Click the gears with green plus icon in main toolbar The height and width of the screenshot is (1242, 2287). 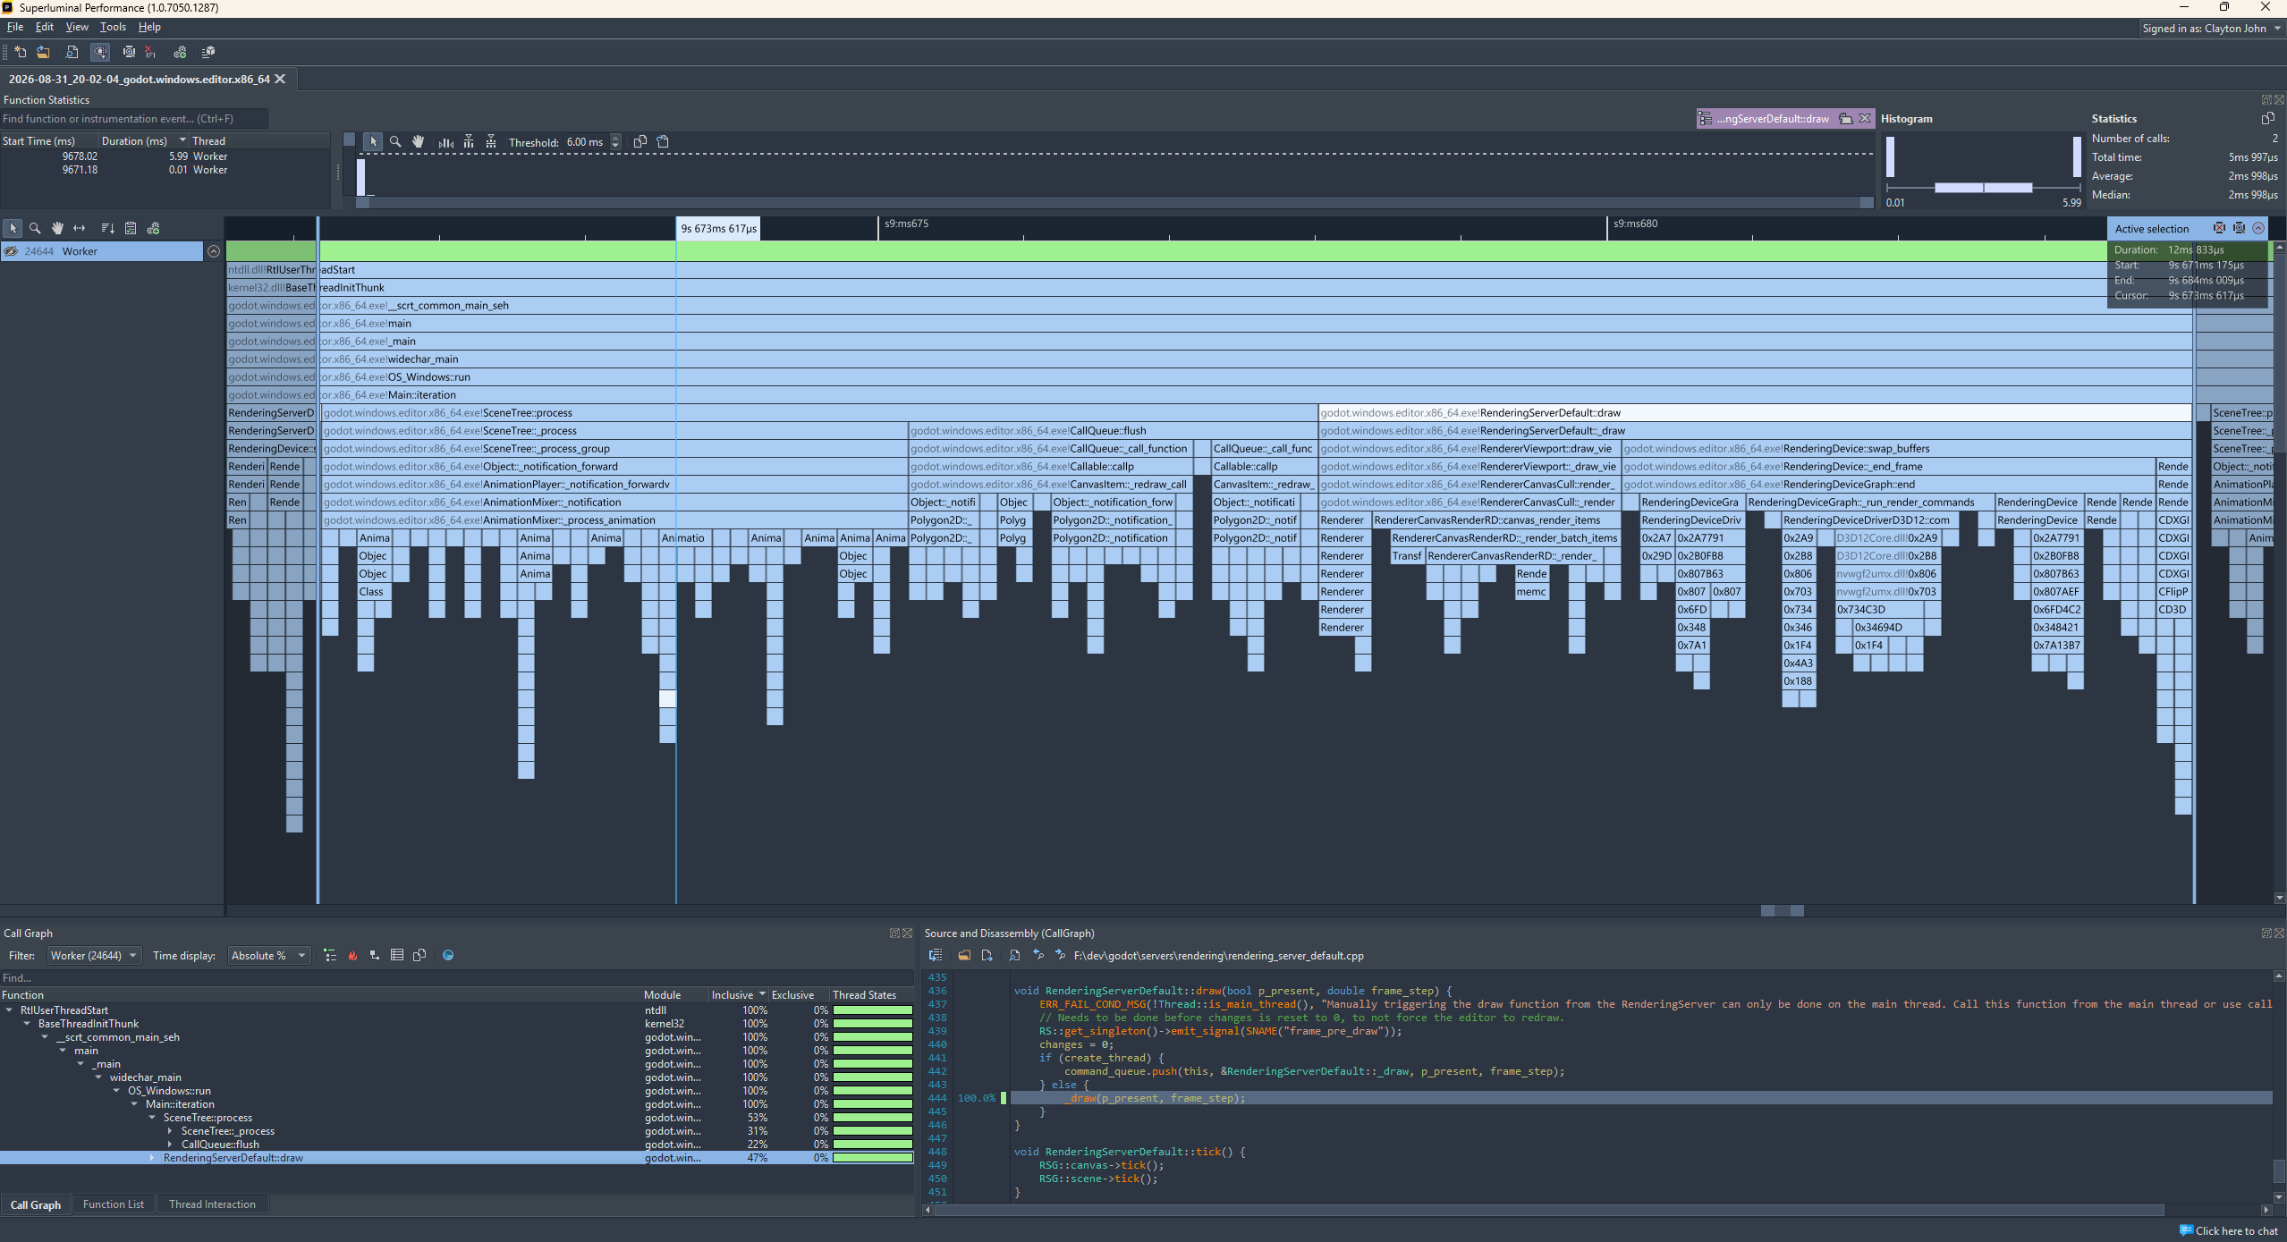(x=180, y=52)
